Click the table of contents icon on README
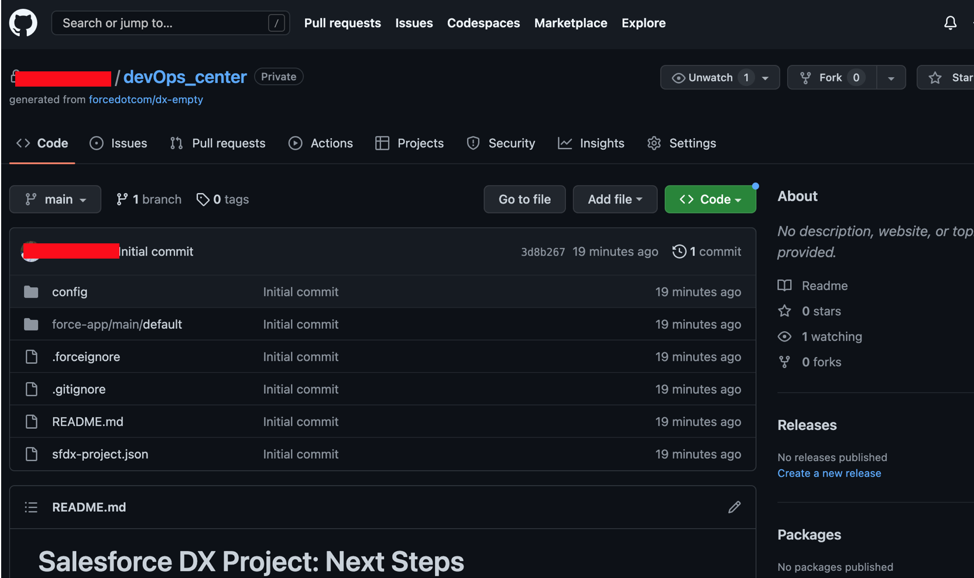Viewport: 974px width, 578px height. [30, 507]
